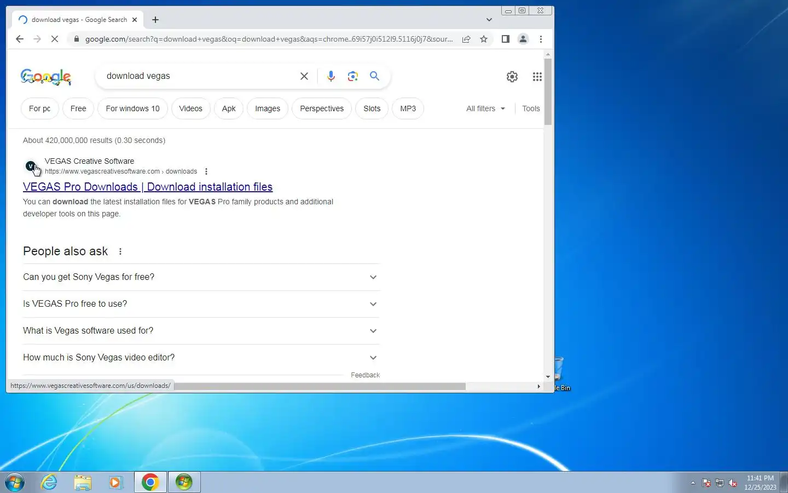Launch Internet Explorer from taskbar

[x=49, y=483]
